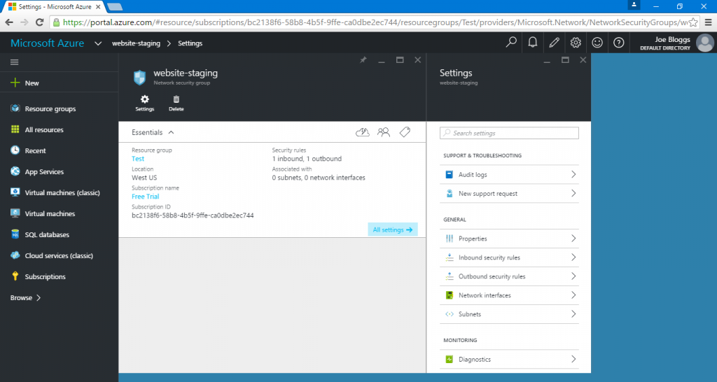Image resolution: width=717 pixels, height=382 pixels.
Task: Open New support request
Action: pyautogui.click(x=510, y=193)
